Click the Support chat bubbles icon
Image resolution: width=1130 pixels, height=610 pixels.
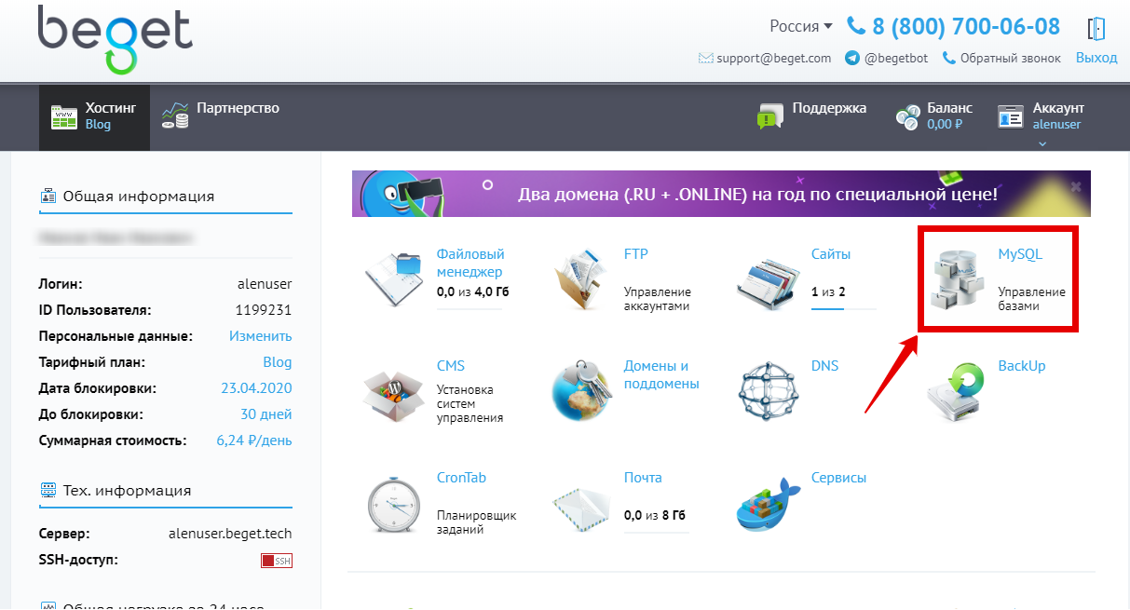770,116
